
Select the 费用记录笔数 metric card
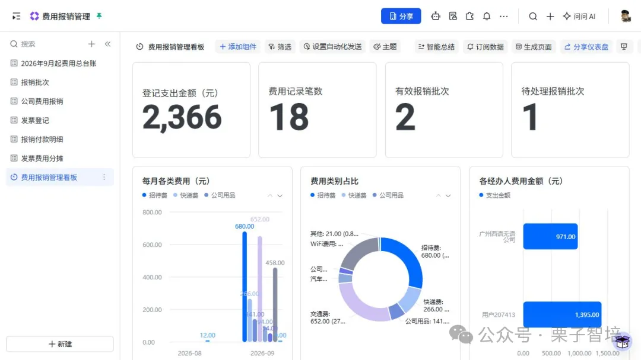317,110
